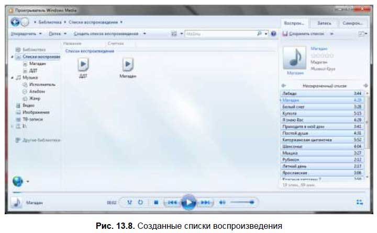
Task: Click the now playing note icon
Action: (x=16, y=203)
